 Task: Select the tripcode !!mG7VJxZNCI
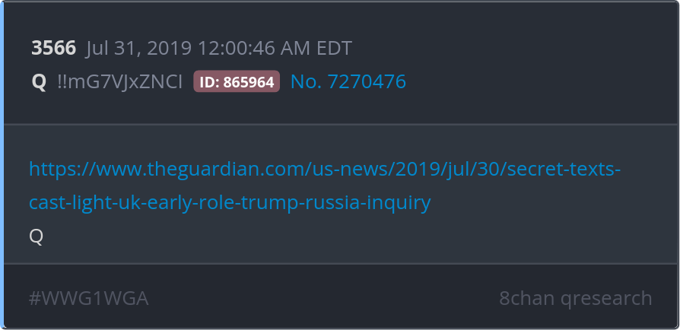120,82
